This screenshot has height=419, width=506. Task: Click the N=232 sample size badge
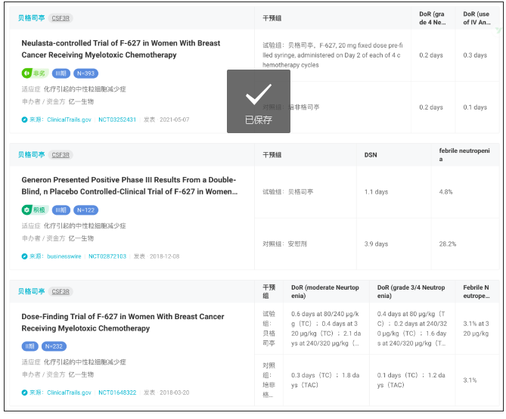[x=56, y=346]
